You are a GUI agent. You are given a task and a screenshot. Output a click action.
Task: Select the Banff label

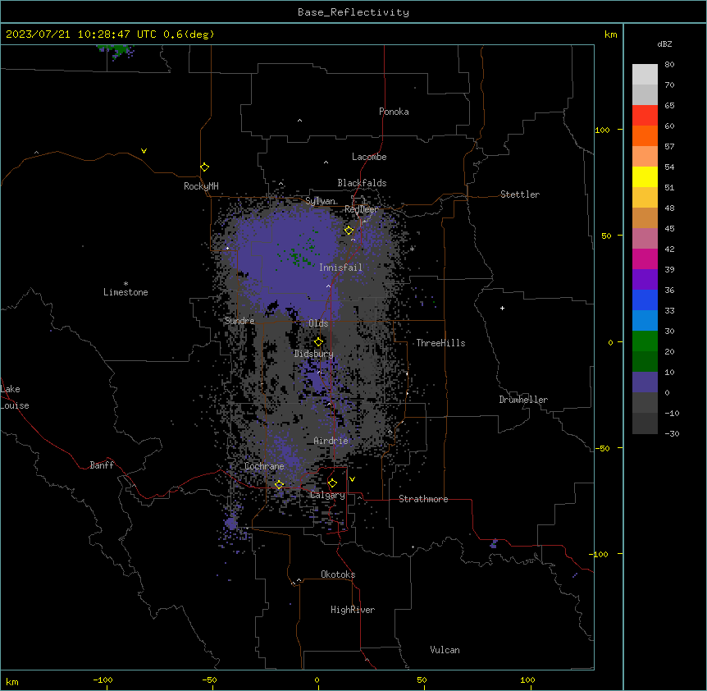tap(102, 465)
